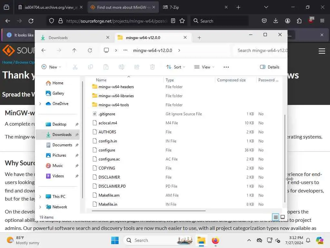Go up one folder level in Explorer
The width and height of the screenshot is (330, 248).
pyautogui.click(x=74, y=50)
